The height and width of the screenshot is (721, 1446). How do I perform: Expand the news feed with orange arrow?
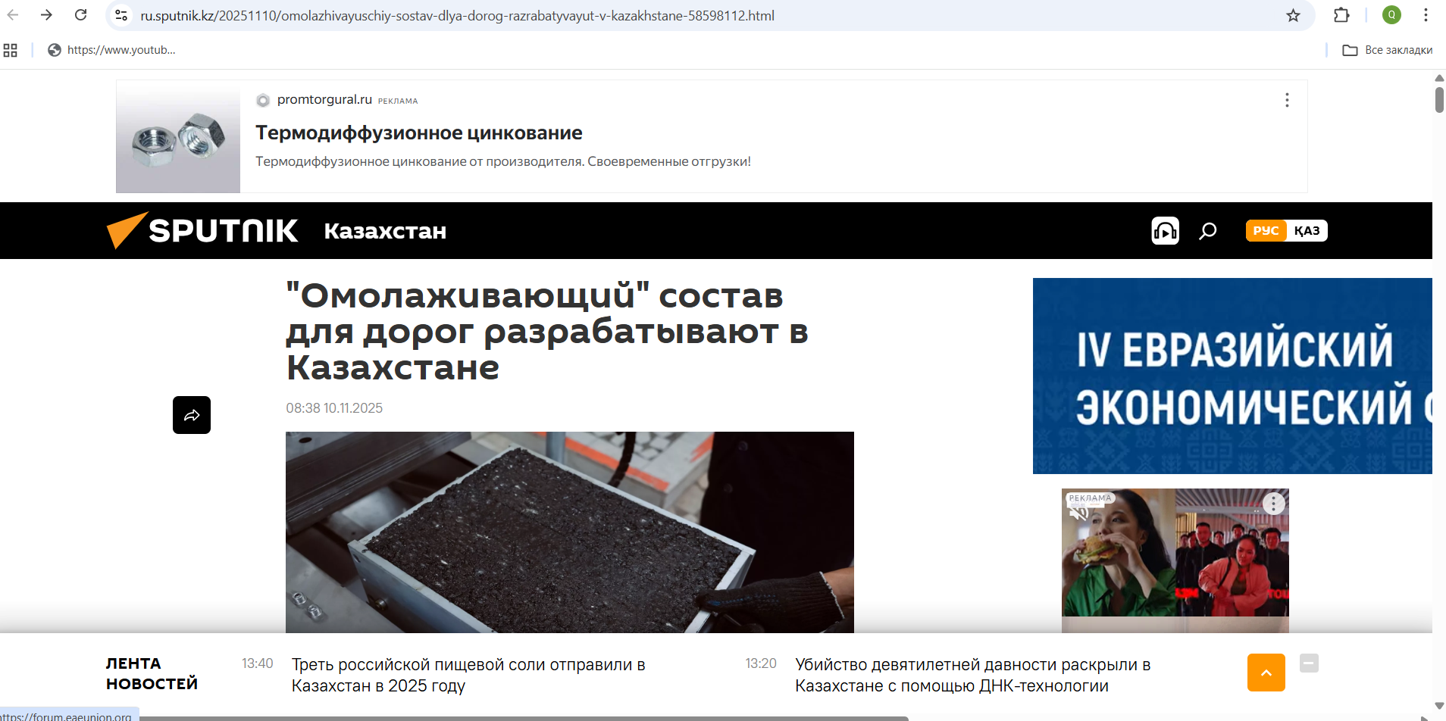click(x=1266, y=673)
